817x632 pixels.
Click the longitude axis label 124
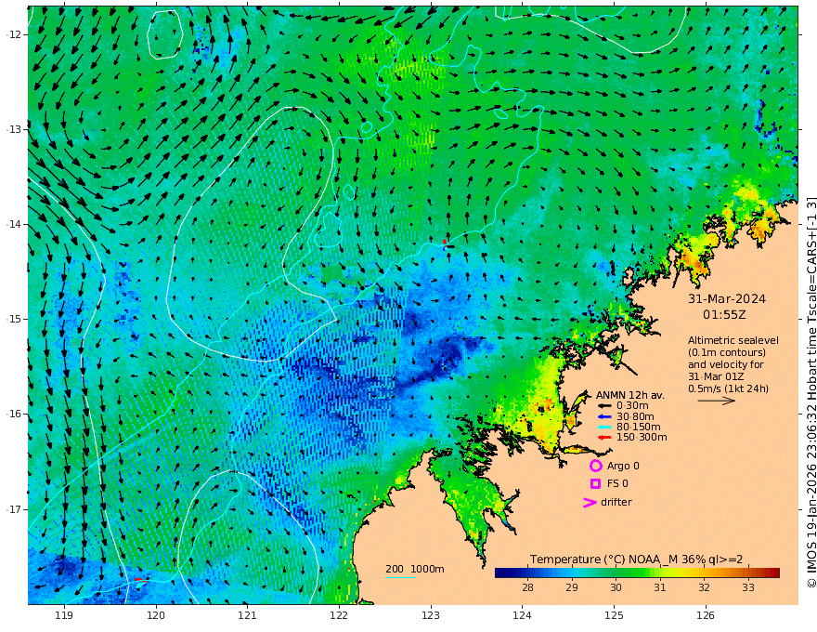[522, 615]
